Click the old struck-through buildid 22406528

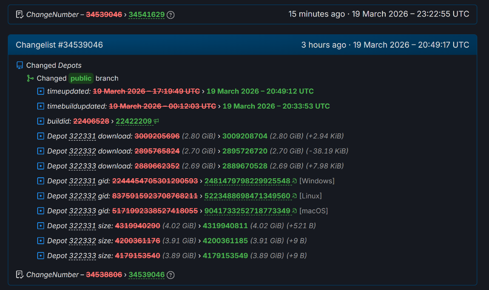[91, 121]
